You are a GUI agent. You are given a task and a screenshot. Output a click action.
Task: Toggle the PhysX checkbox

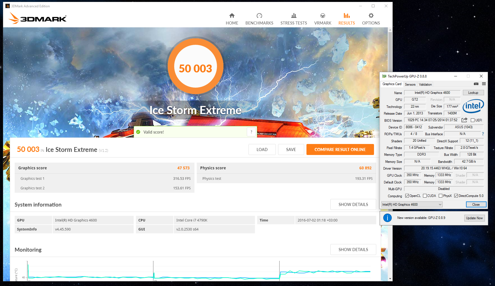click(x=440, y=196)
